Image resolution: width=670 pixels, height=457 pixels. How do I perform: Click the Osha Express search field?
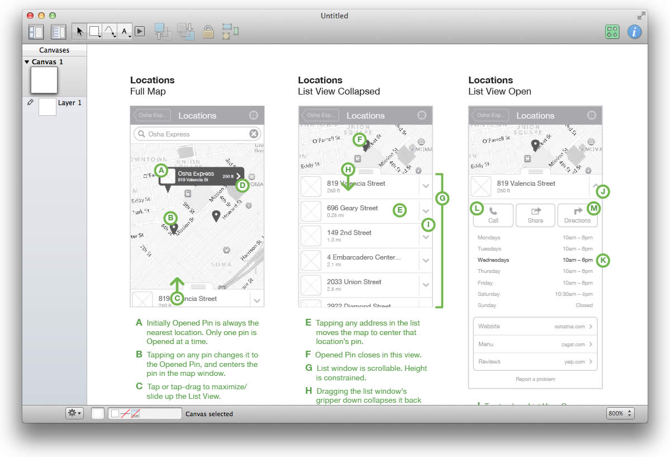click(197, 134)
